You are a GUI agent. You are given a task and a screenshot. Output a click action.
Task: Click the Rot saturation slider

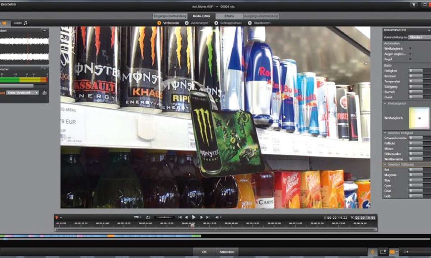[x=420, y=170]
